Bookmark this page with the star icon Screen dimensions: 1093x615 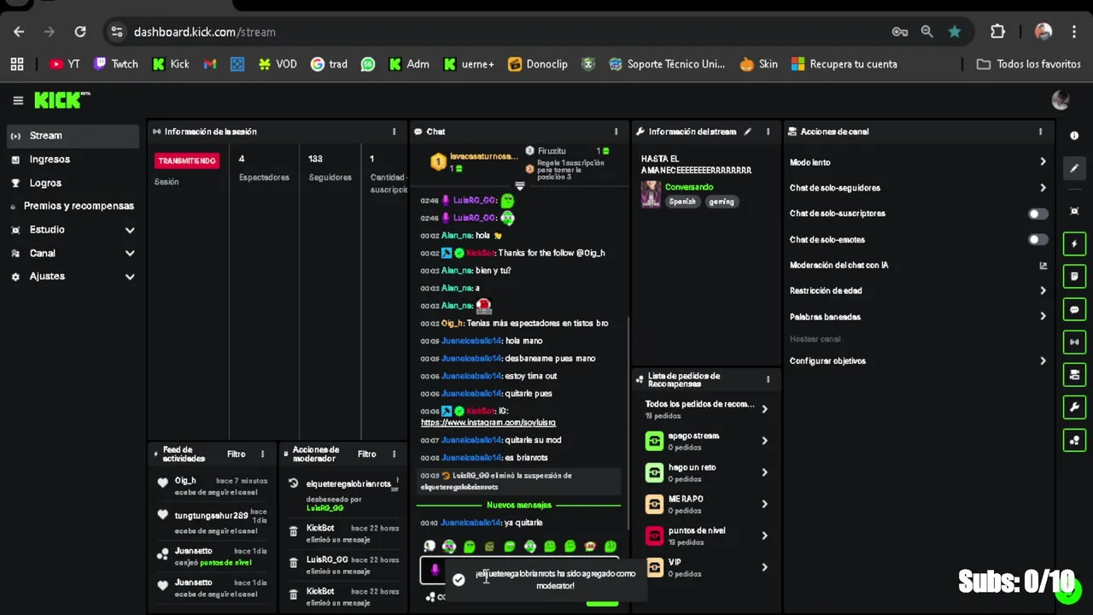pos(955,32)
